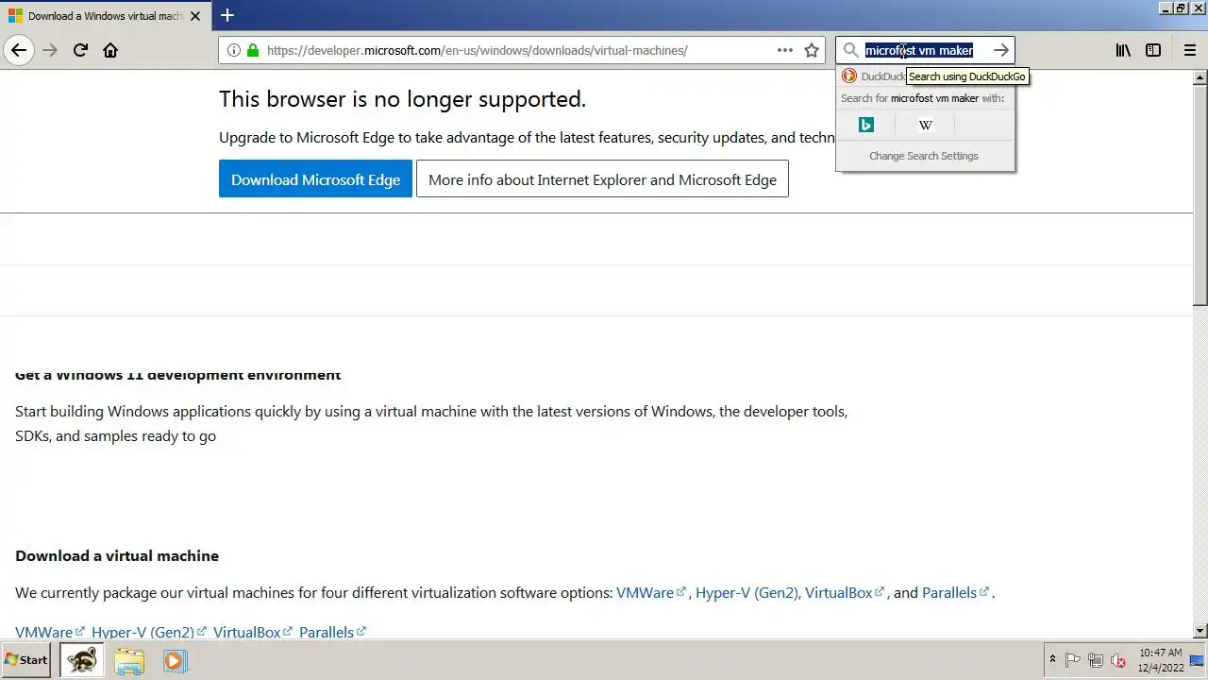Launch the media player taskbar icon
The width and height of the screenshot is (1208, 680).
[175, 660]
